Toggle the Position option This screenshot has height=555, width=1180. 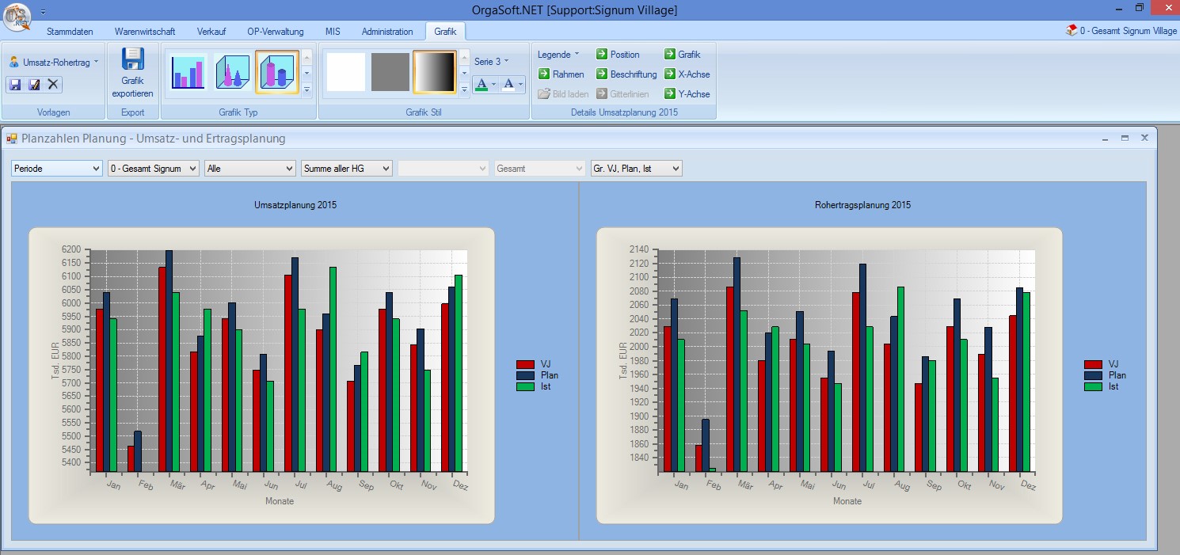point(618,55)
